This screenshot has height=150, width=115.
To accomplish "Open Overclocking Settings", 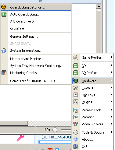I will tap(36, 7).
